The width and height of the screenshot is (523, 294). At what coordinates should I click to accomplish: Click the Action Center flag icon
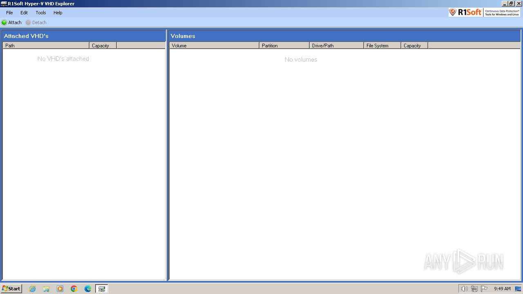[x=484, y=289]
